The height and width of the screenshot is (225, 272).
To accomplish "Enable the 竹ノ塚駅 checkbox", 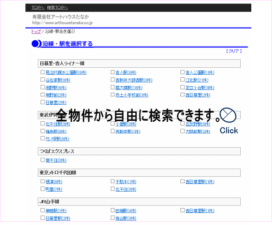I will [42, 138].
